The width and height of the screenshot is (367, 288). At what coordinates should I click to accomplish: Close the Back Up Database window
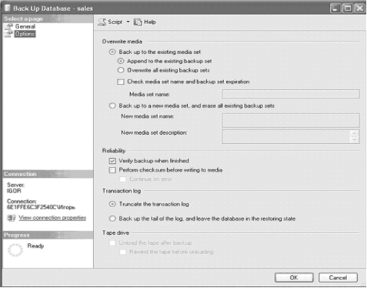point(360,9)
